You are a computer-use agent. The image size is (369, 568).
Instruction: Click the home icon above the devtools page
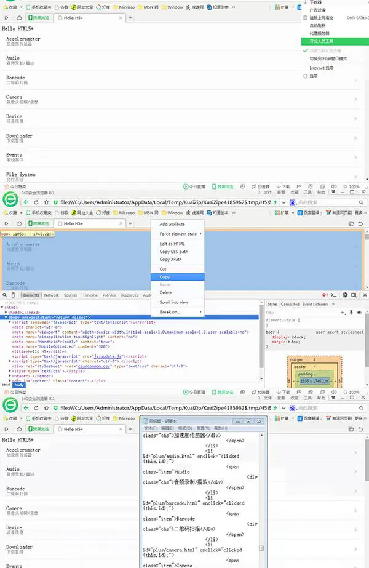point(46,202)
